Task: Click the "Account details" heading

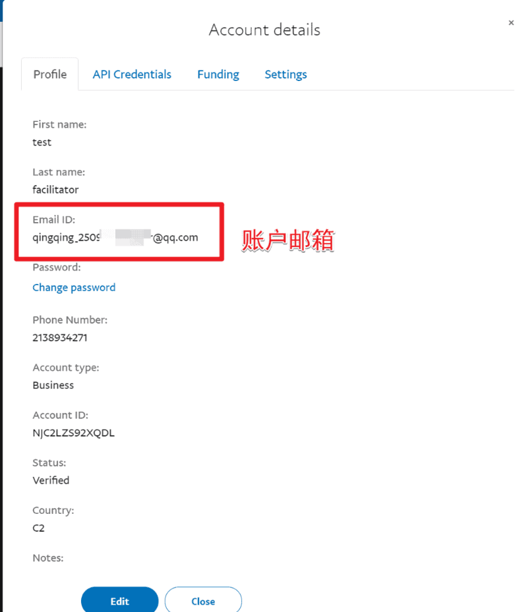Action: [264, 30]
